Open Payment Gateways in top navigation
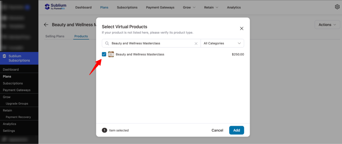 coord(160,7)
